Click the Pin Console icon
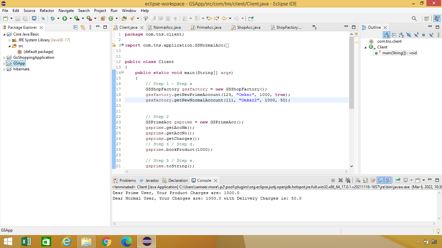The image size is (442, 248). (x=398, y=181)
